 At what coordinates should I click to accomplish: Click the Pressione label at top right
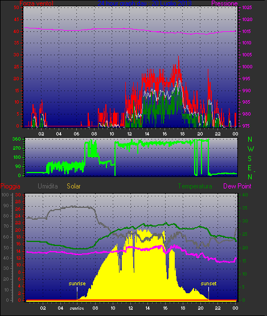pyautogui.click(x=224, y=3)
